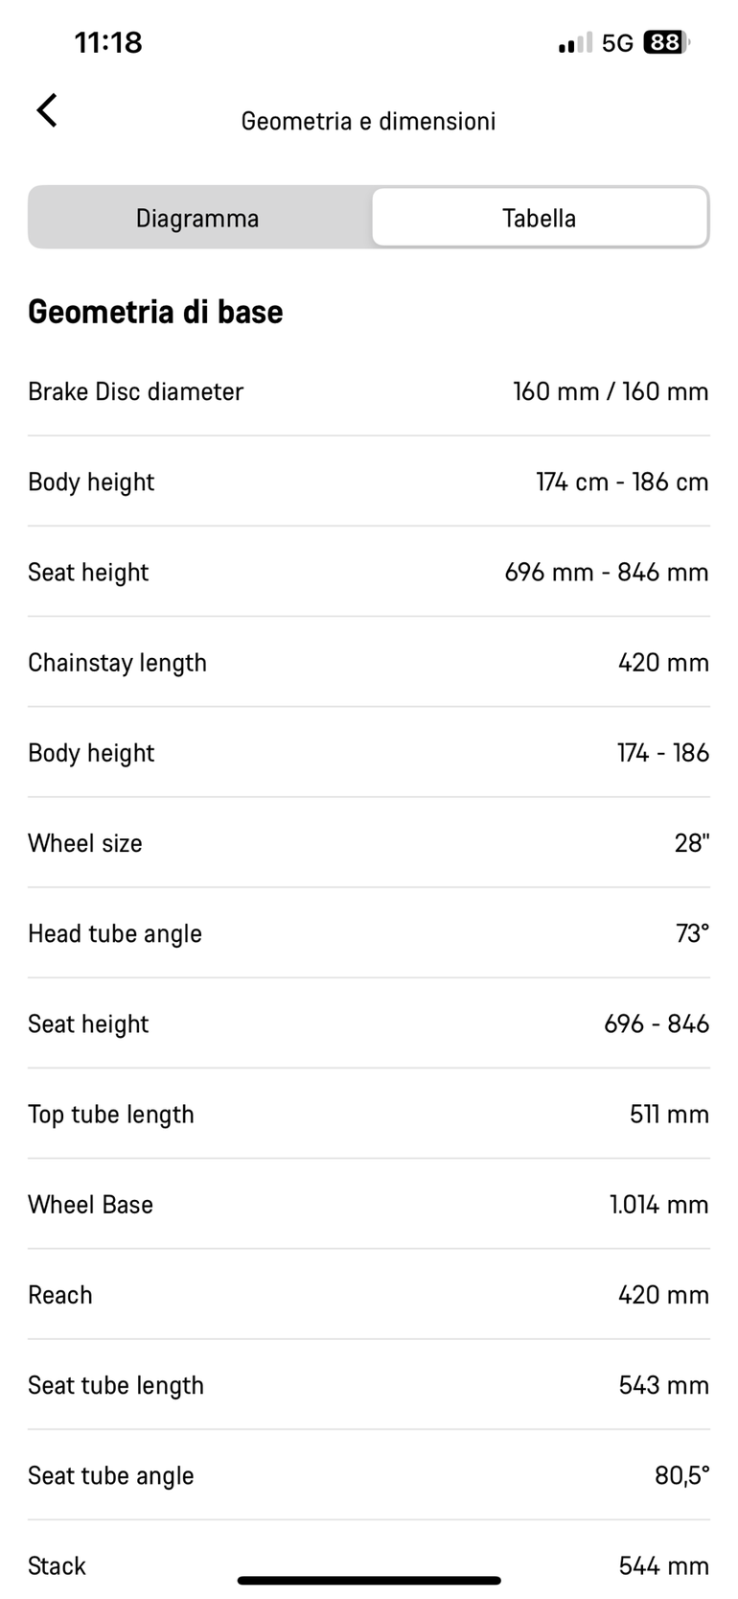Tap the 174 cm - 186 cm value

click(x=622, y=482)
